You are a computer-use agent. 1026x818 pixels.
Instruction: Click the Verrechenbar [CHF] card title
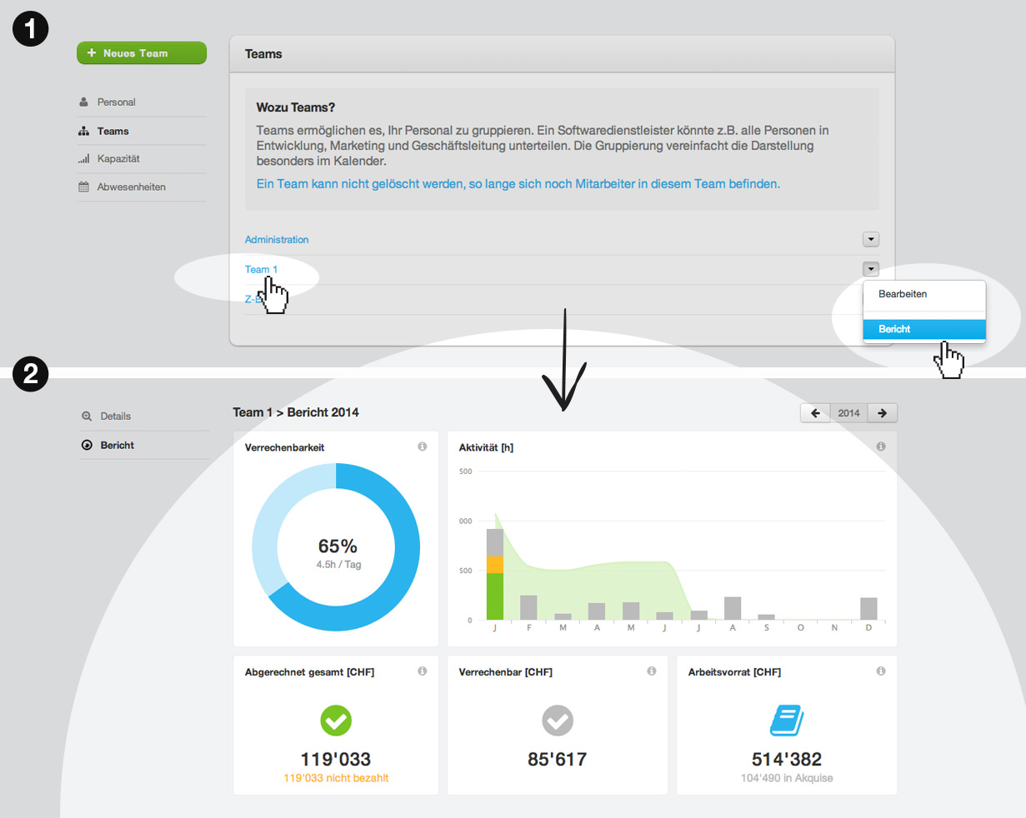[x=505, y=672]
